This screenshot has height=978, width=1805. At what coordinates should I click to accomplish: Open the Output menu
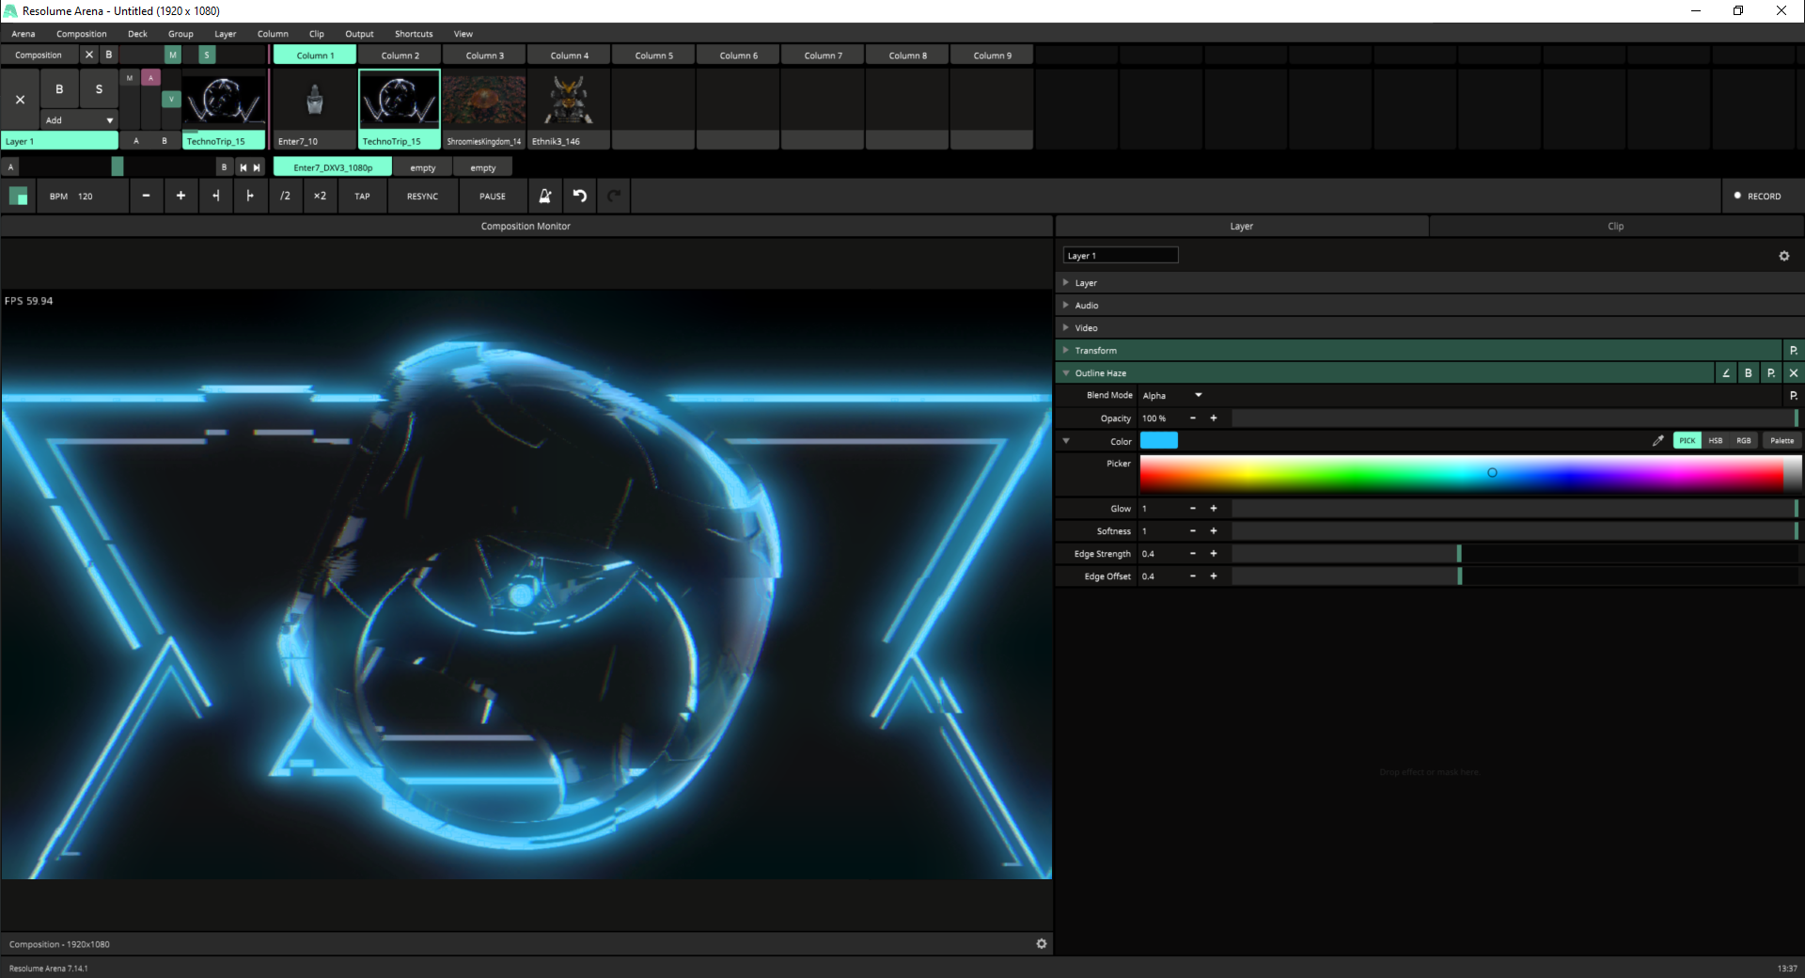(359, 34)
